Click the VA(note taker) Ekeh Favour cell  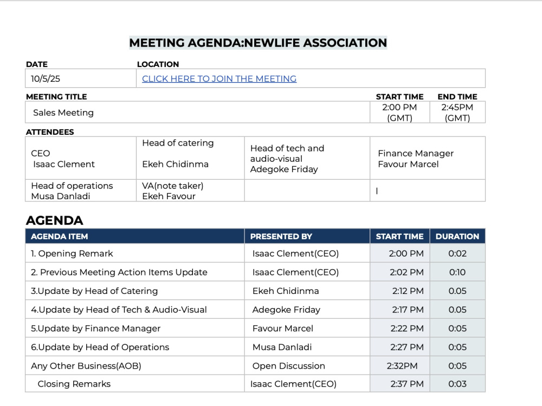190,191
